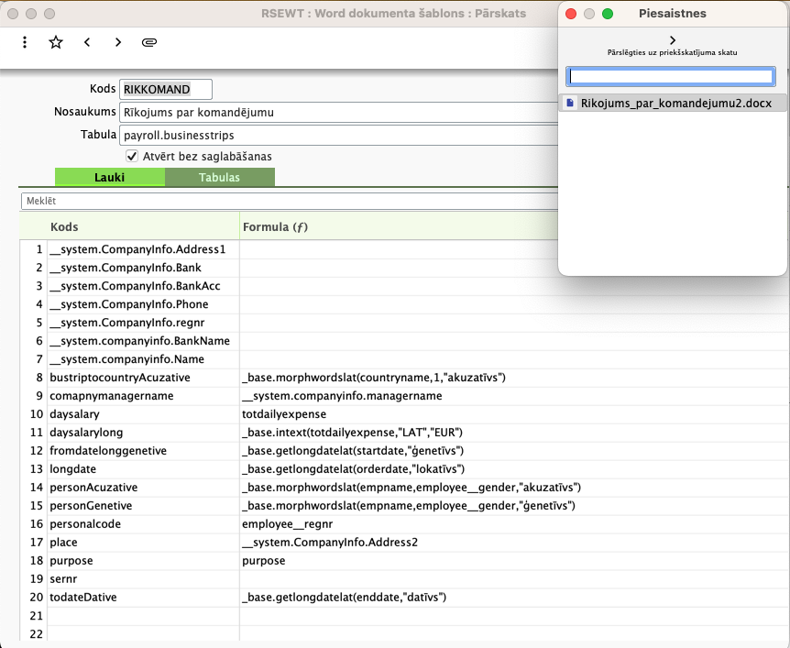Click formula getlongdatelat(startdate,"ģenetīvs")

pos(353,450)
